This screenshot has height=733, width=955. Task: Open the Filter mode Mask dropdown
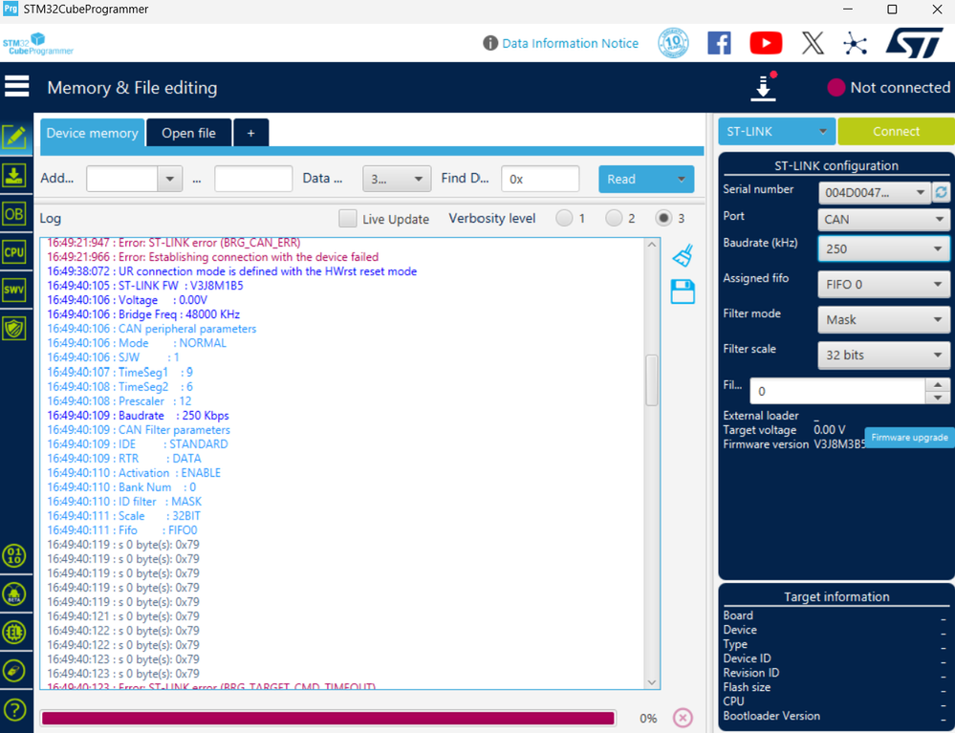click(883, 319)
